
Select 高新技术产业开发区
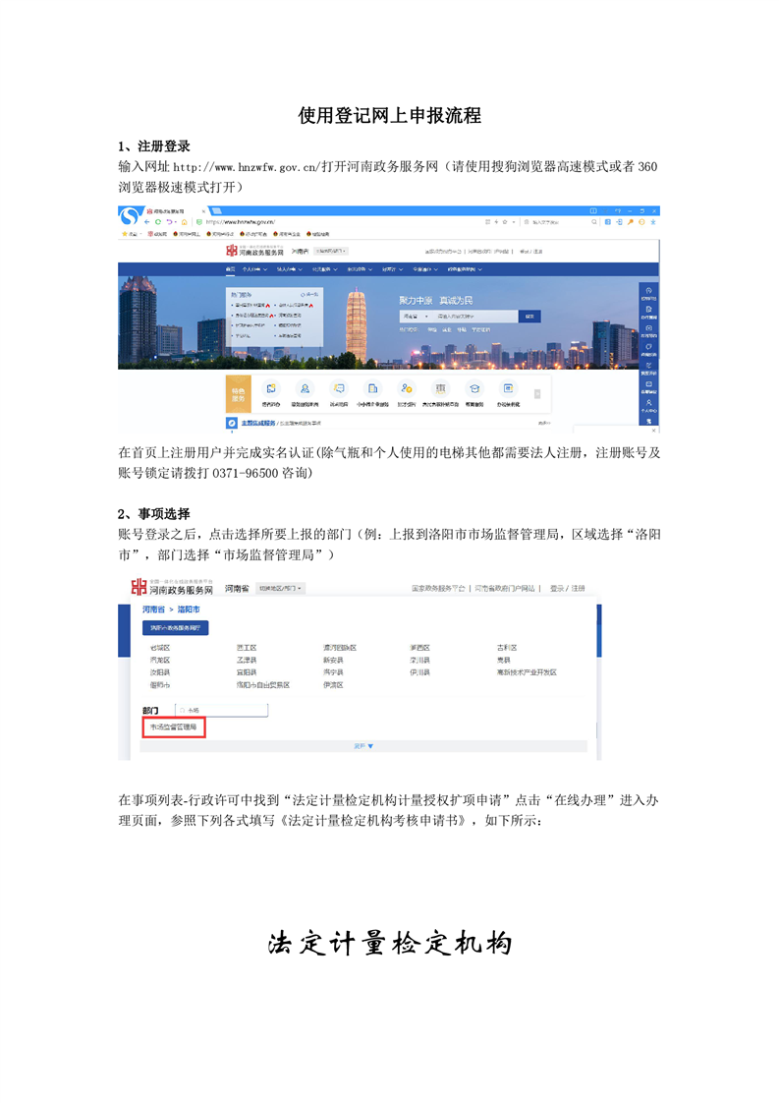click(527, 672)
